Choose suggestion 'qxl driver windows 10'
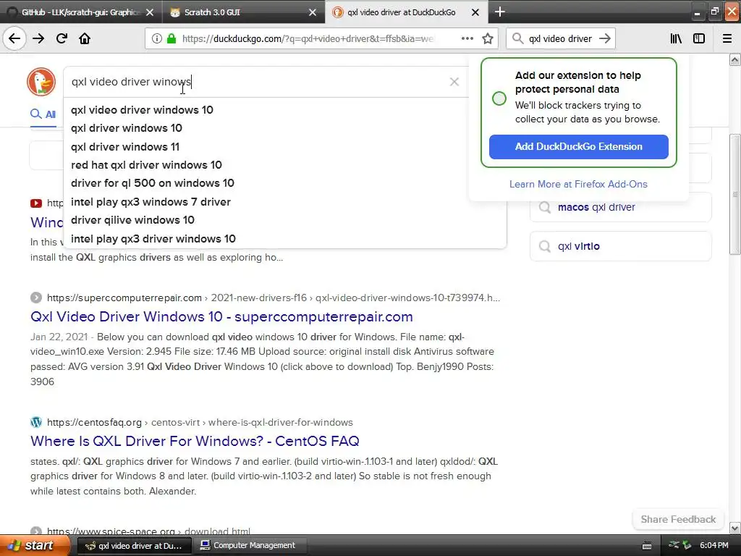Image resolution: width=741 pixels, height=556 pixels. click(126, 128)
